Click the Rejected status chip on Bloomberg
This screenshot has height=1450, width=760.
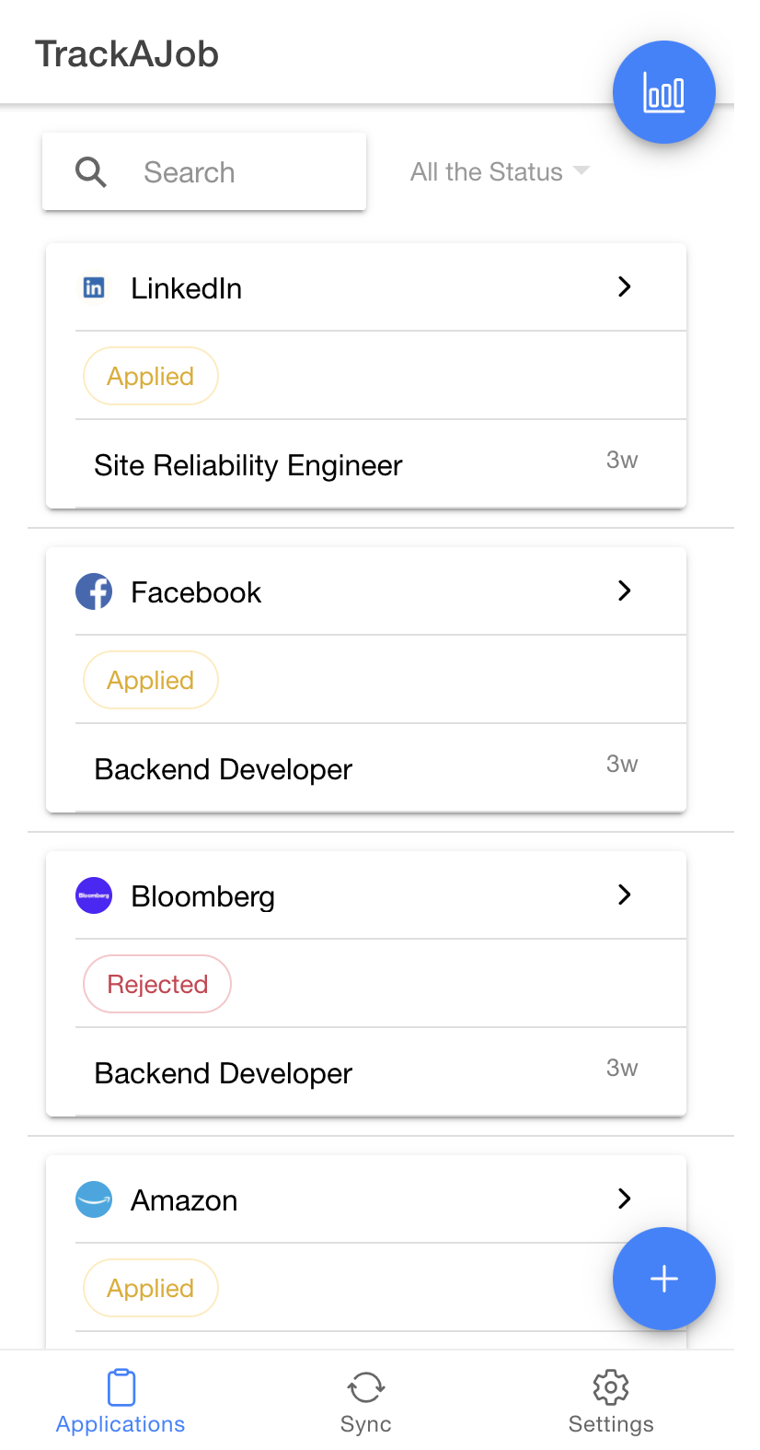157,984
